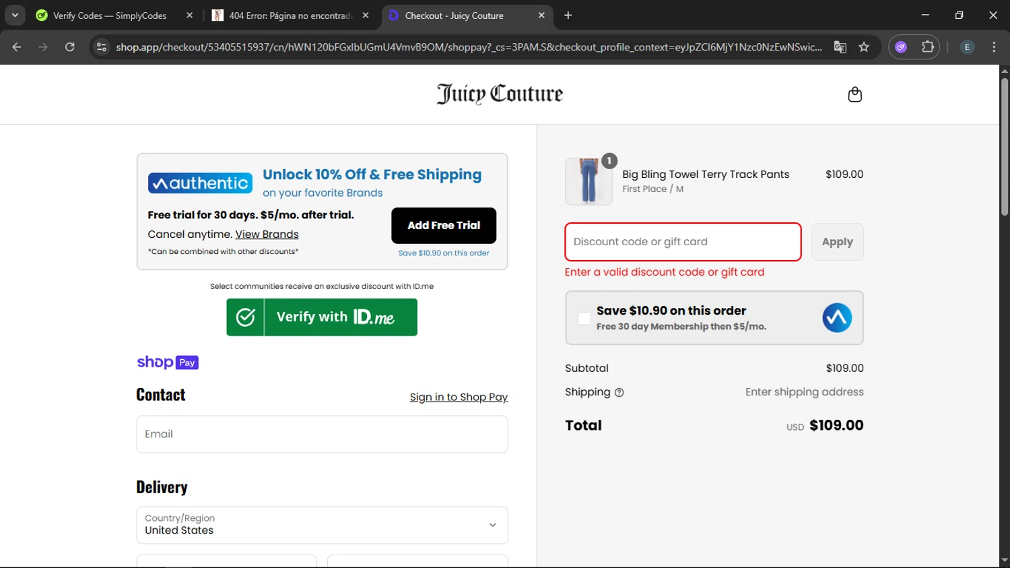Check the Save $10.90 membership checkbox
The image size is (1010, 568).
click(584, 318)
